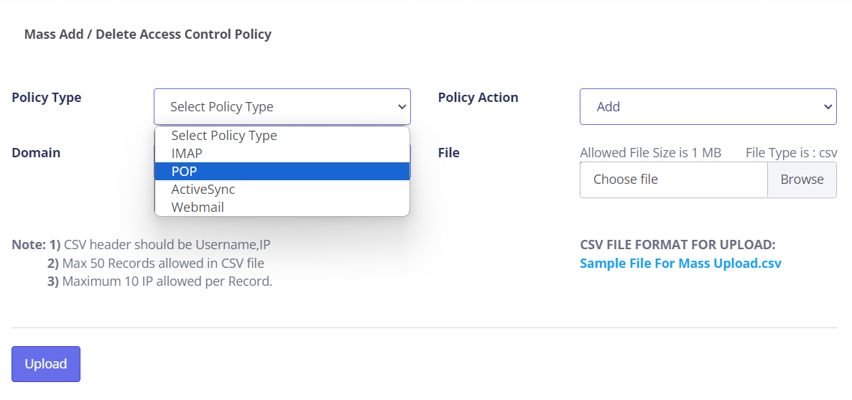This screenshot has width=852, height=400.
Task: Collapse the Policy Type dropdown field
Action: tap(282, 107)
